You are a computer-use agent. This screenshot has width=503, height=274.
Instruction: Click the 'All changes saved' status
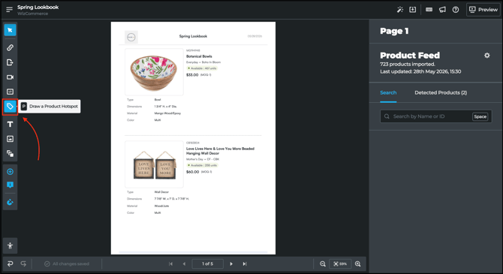coord(67,263)
